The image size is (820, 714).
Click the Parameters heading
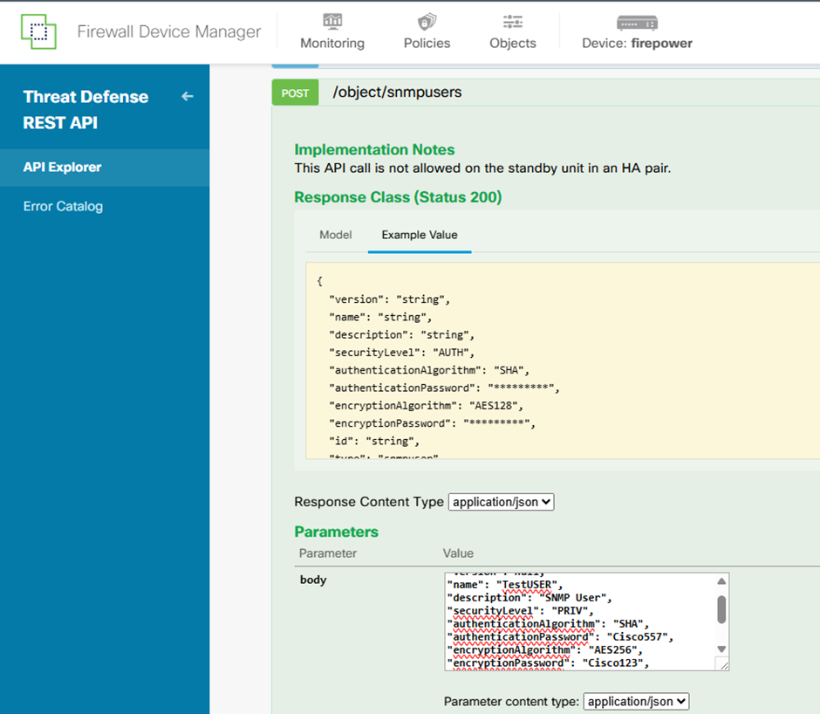click(336, 532)
